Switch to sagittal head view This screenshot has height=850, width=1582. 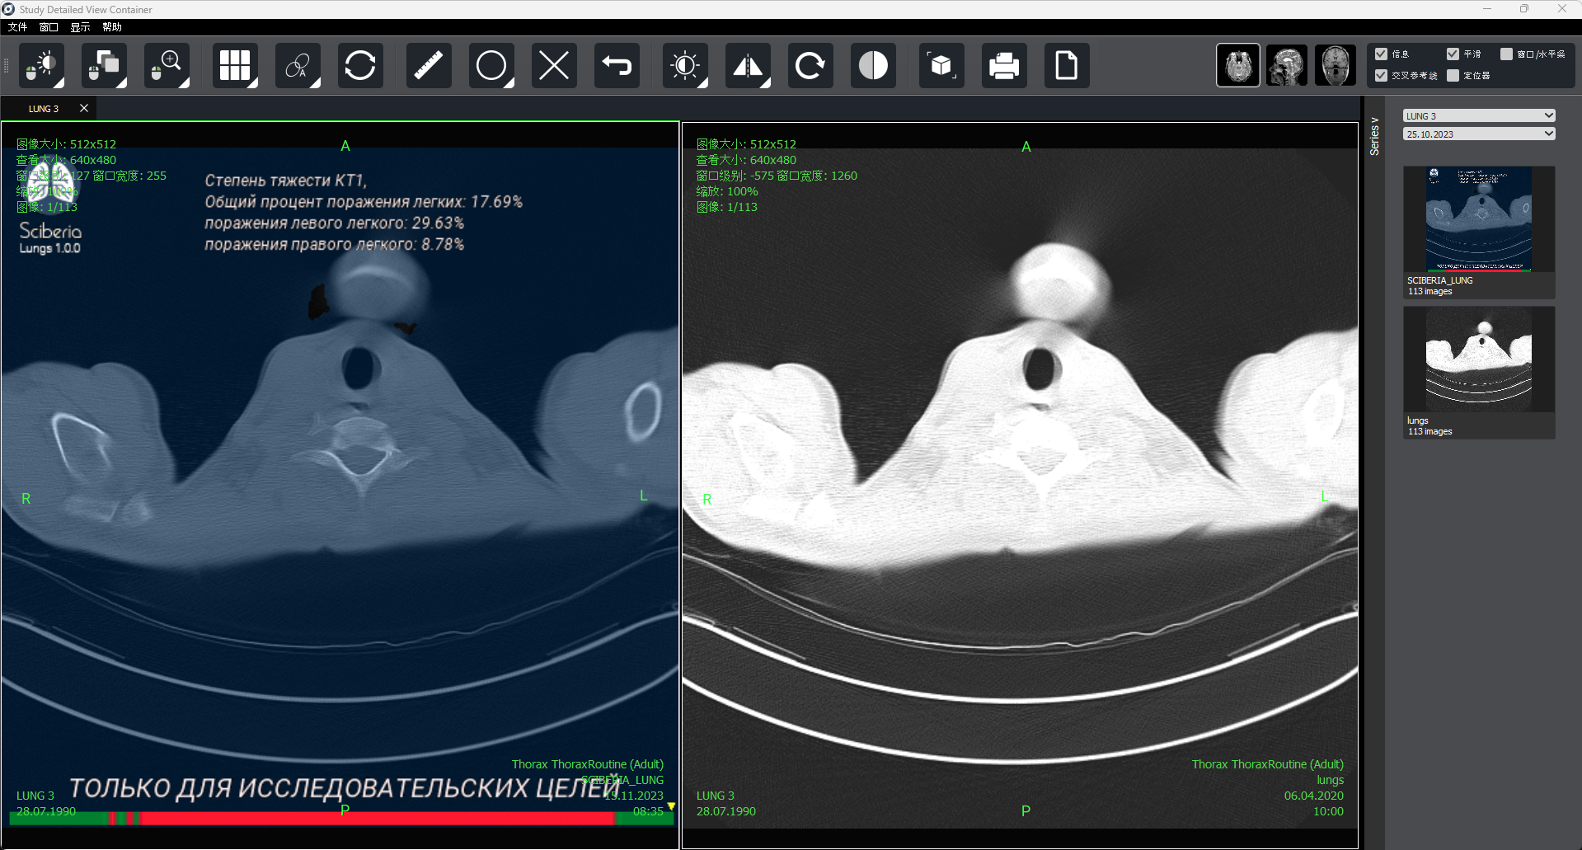click(x=1287, y=65)
